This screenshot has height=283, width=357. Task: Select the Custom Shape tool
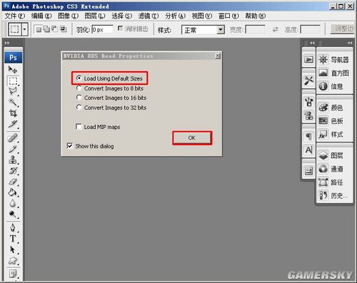point(13,261)
